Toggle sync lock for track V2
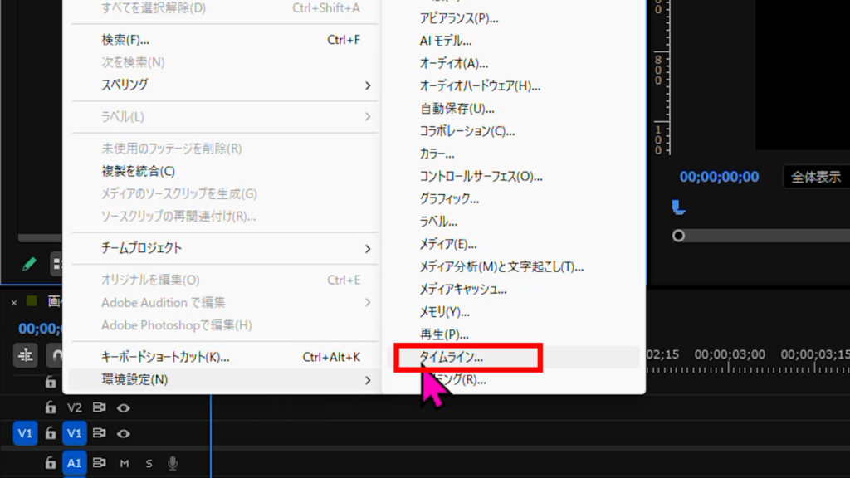The width and height of the screenshot is (850, 478). tap(100, 407)
